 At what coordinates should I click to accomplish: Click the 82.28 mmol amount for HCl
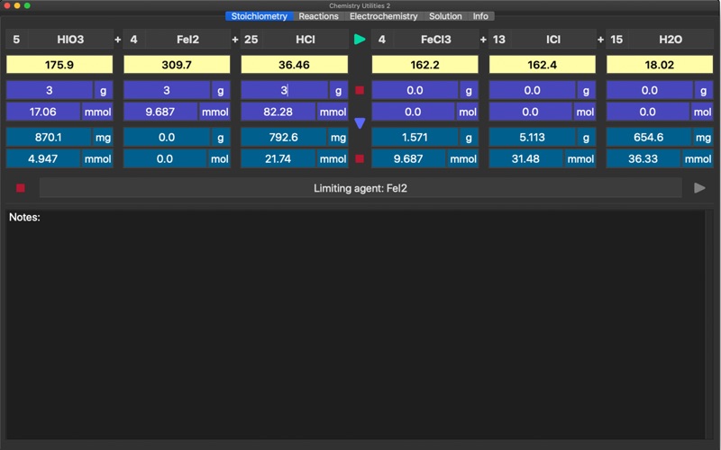(x=278, y=112)
